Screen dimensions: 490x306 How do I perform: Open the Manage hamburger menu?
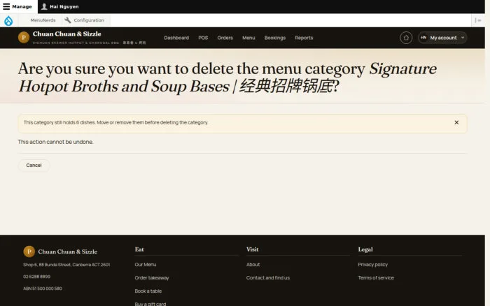click(18, 6)
